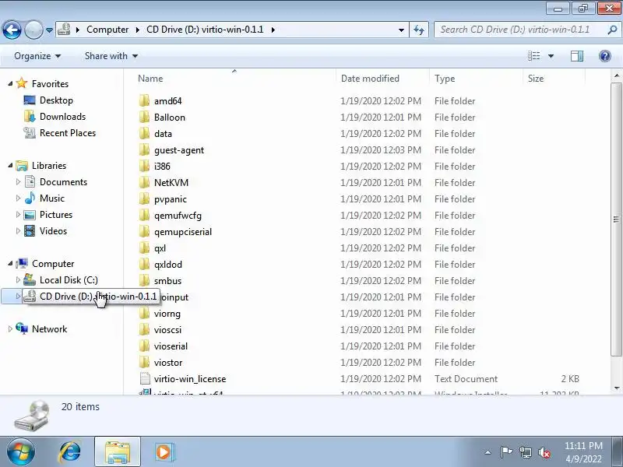Click the muted volume tray icon

(x=544, y=452)
